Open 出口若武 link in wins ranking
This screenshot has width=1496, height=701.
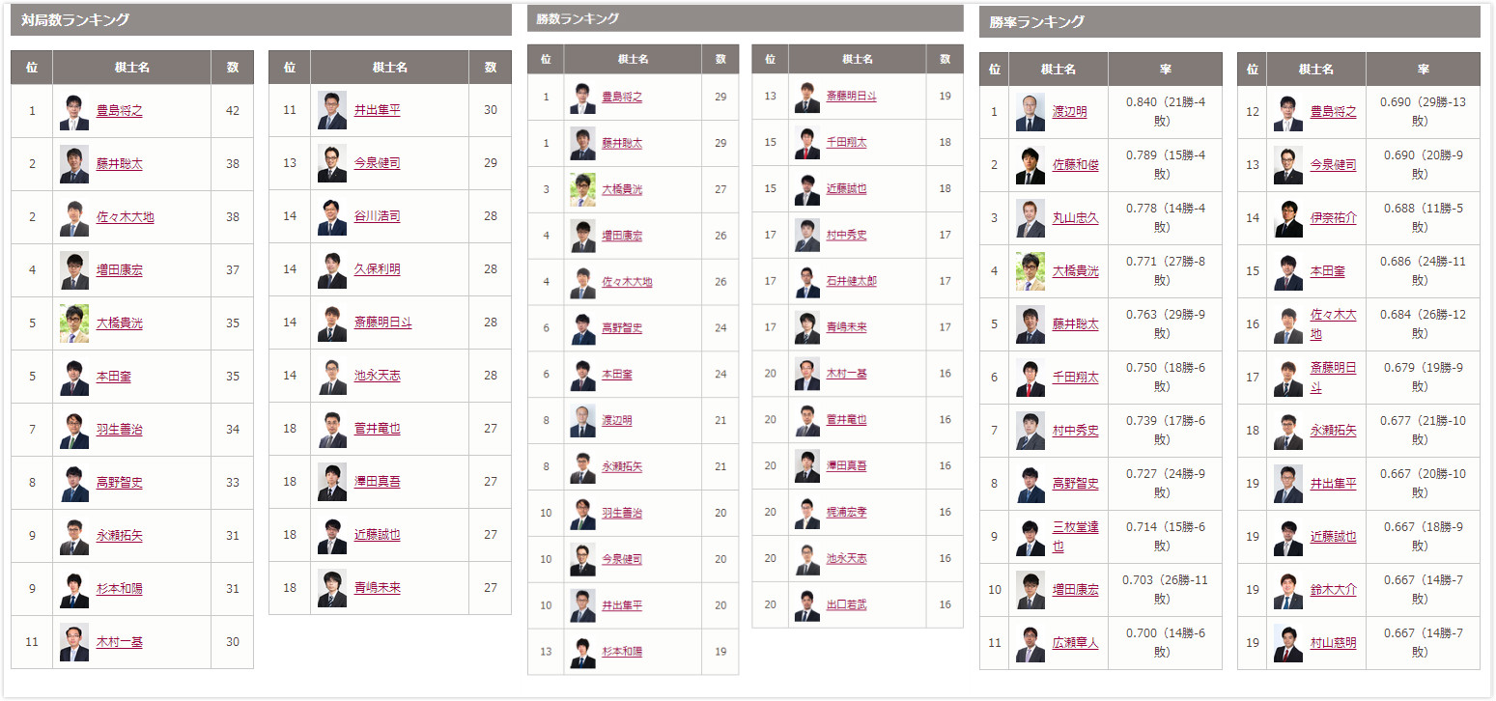(x=846, y=604)
